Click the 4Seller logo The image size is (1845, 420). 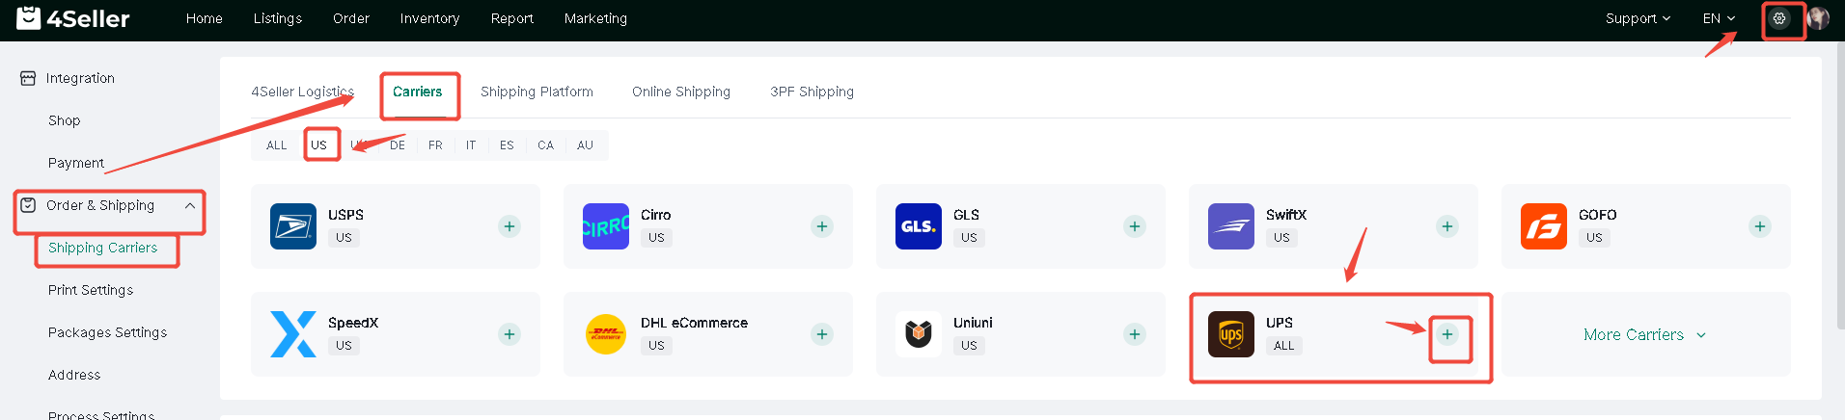pos(73,18)
